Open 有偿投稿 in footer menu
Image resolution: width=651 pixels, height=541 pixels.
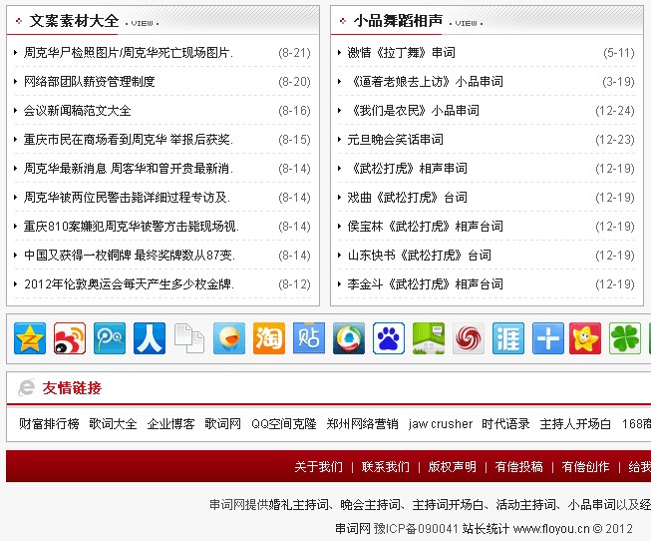click(519, 466)
